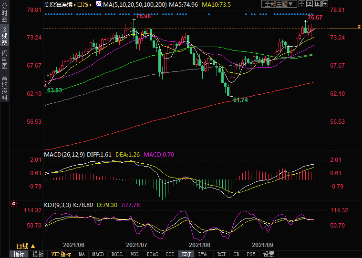Click the 61.74 low price candle label
This screenshot has height=258, width=362.
pyautogui.click(x=240, y=99)
